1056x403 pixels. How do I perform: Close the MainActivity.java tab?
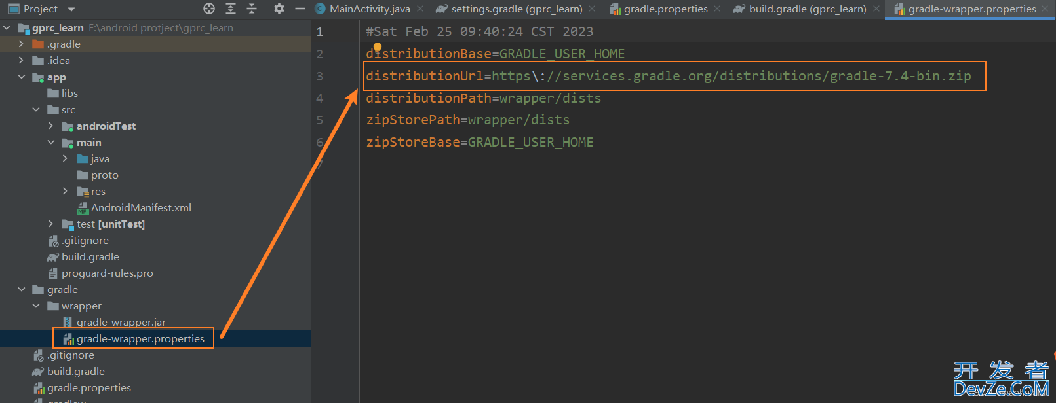(420, 9)
